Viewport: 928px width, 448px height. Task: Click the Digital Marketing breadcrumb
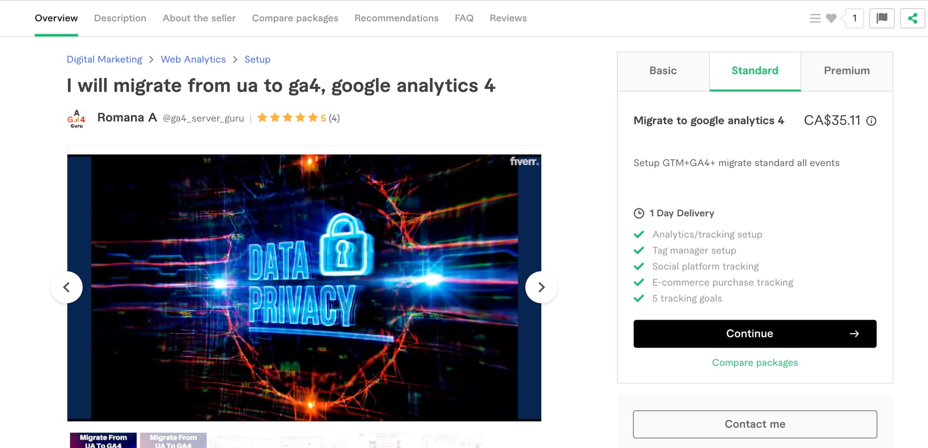click(x=104, y=59)
